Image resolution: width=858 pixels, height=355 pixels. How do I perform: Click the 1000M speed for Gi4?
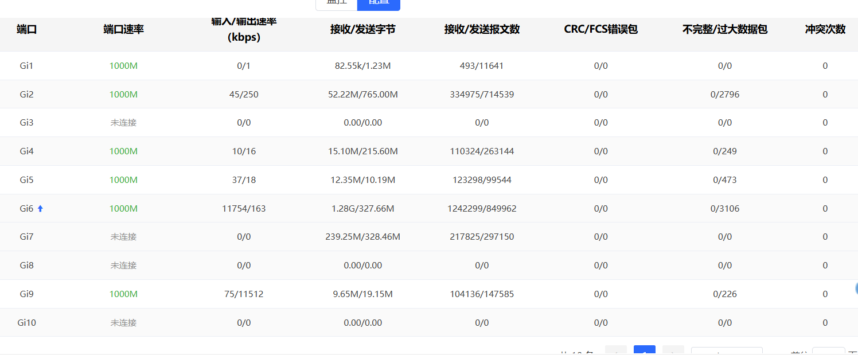pos(123,151)
